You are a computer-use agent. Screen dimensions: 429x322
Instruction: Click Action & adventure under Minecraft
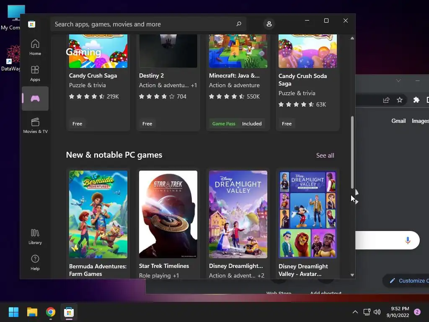click(x=234, y=85)
